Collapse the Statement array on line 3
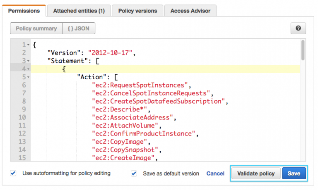 [x=28, y=61]
